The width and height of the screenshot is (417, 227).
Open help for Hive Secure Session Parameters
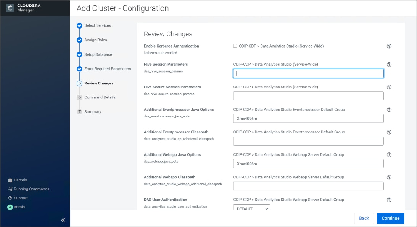(x=389, y=87)
